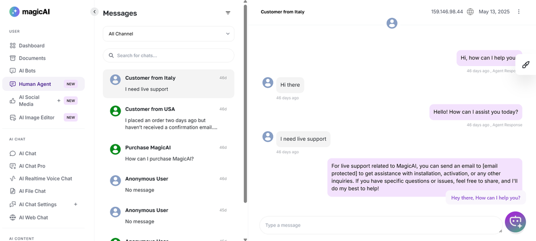The width and height of the screenshot is (536, 241).
Task: Expand AI Social Media plus icon
Action: [x=59, y=100]
